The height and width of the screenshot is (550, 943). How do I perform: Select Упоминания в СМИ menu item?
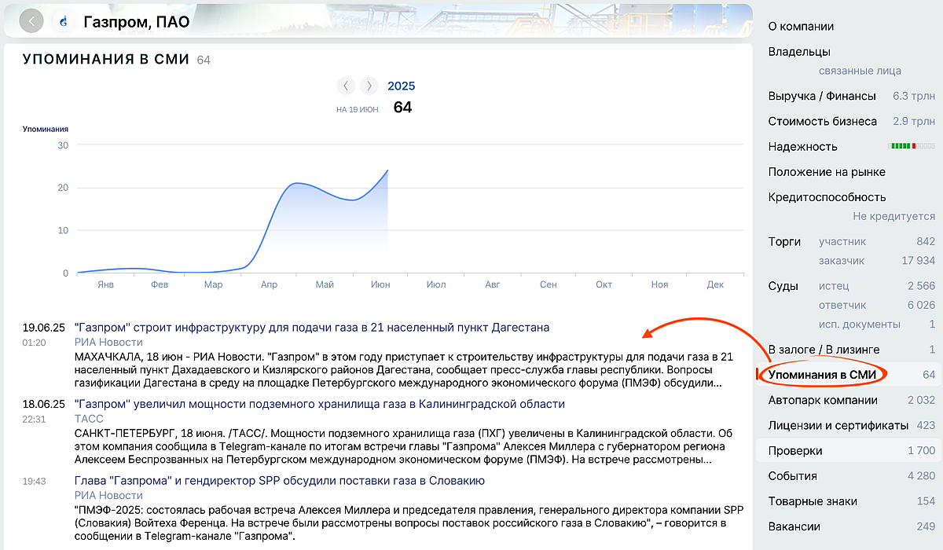coord(822,375)
